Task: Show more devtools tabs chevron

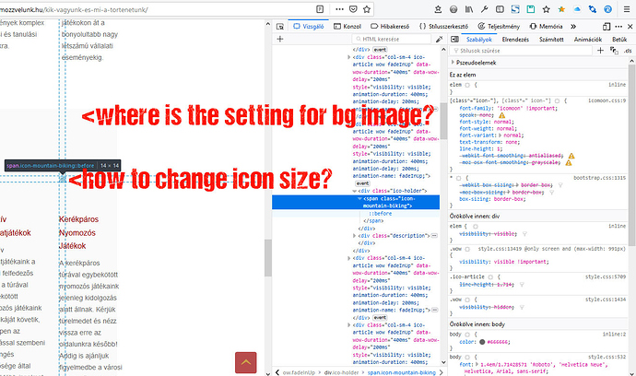Action: (x=573, y=27)
